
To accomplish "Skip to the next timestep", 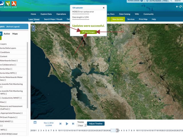I will 73,124.
